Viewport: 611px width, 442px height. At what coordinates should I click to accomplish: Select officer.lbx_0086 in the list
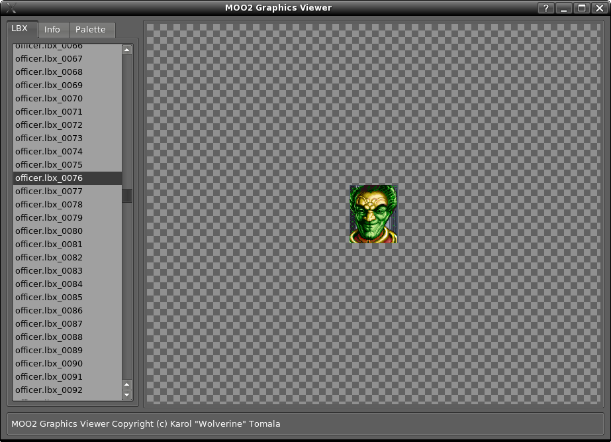click(68, 311)
